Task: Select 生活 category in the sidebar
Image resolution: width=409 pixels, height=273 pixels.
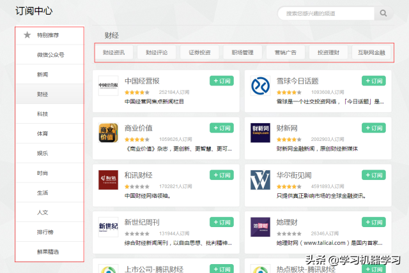Action: (x=50, y=193)
